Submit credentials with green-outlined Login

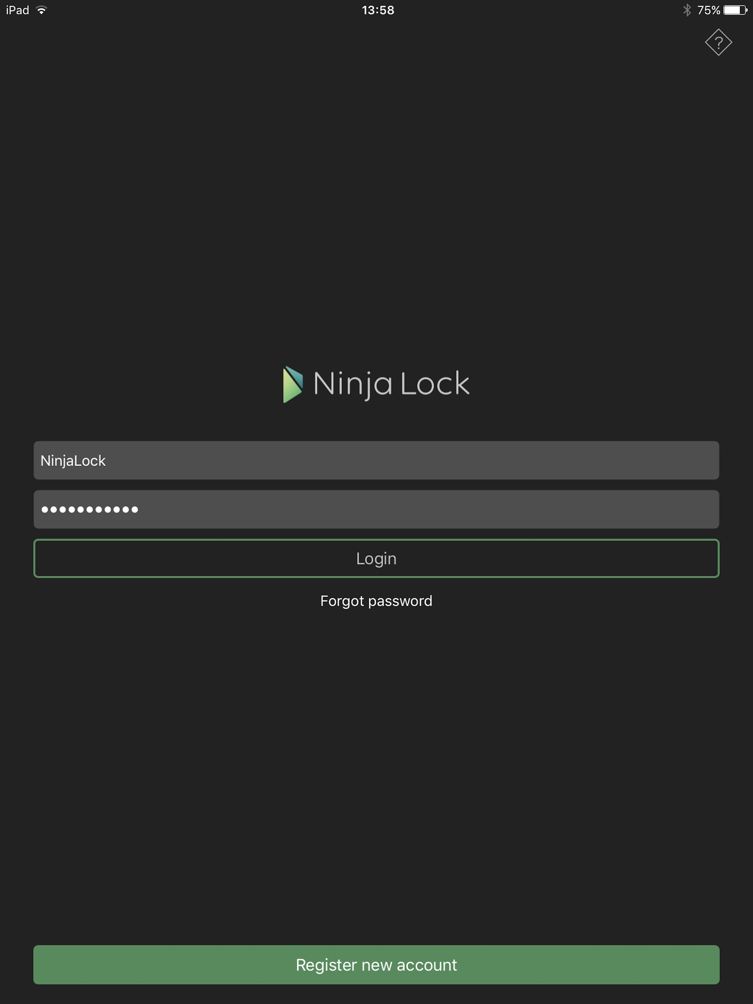coord(376,558)
